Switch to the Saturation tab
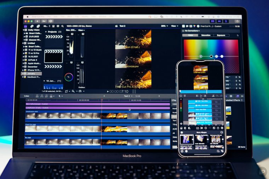269x179 pixels. tap(206, 35)
